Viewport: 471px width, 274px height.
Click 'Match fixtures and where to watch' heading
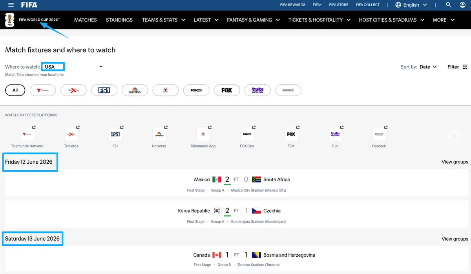click(x=60, y=50)
